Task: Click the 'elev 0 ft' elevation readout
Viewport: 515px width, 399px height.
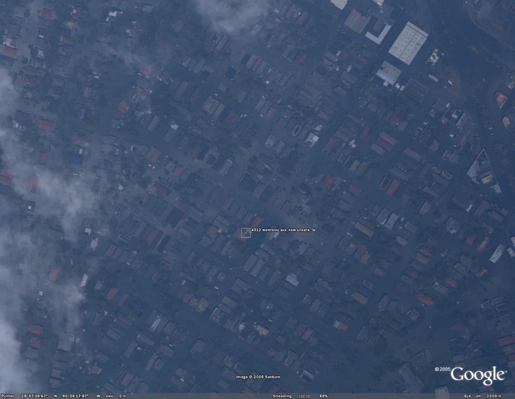Action: pyautogui.click(x=115, y=396)
